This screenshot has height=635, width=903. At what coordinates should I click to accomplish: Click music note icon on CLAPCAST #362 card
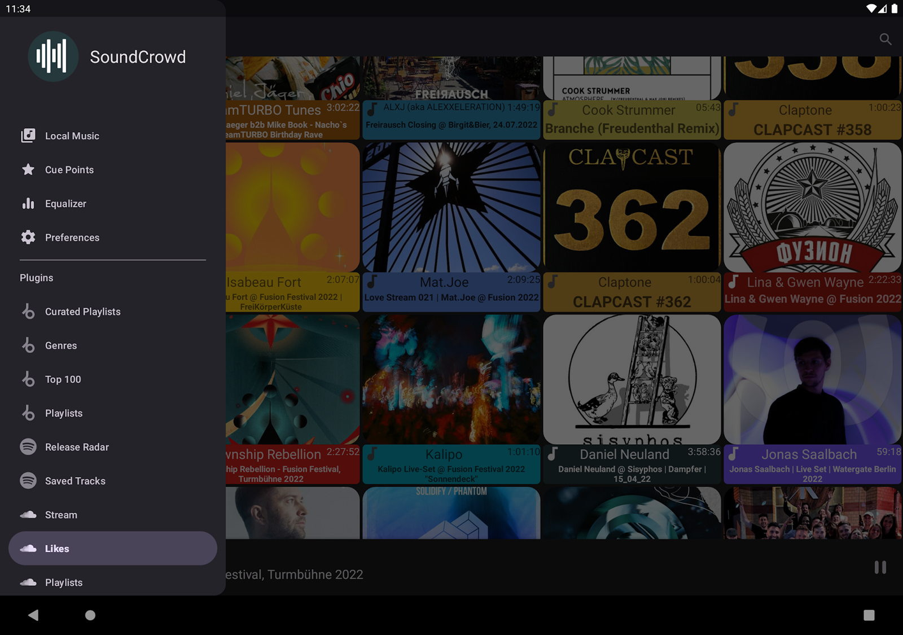pyautogui.click(x=553, y=281)
